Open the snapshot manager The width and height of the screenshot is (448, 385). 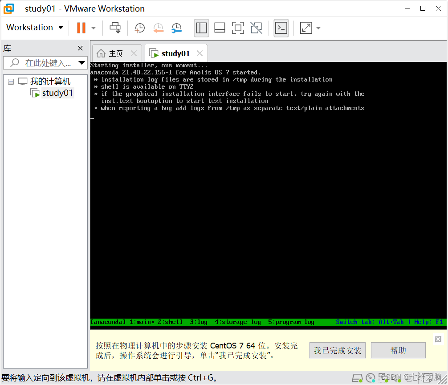[x=177, y=28]
